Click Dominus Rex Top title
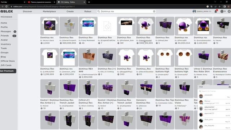Image resolution: width=231 pixels, height=130 pixels. [165, 100]
